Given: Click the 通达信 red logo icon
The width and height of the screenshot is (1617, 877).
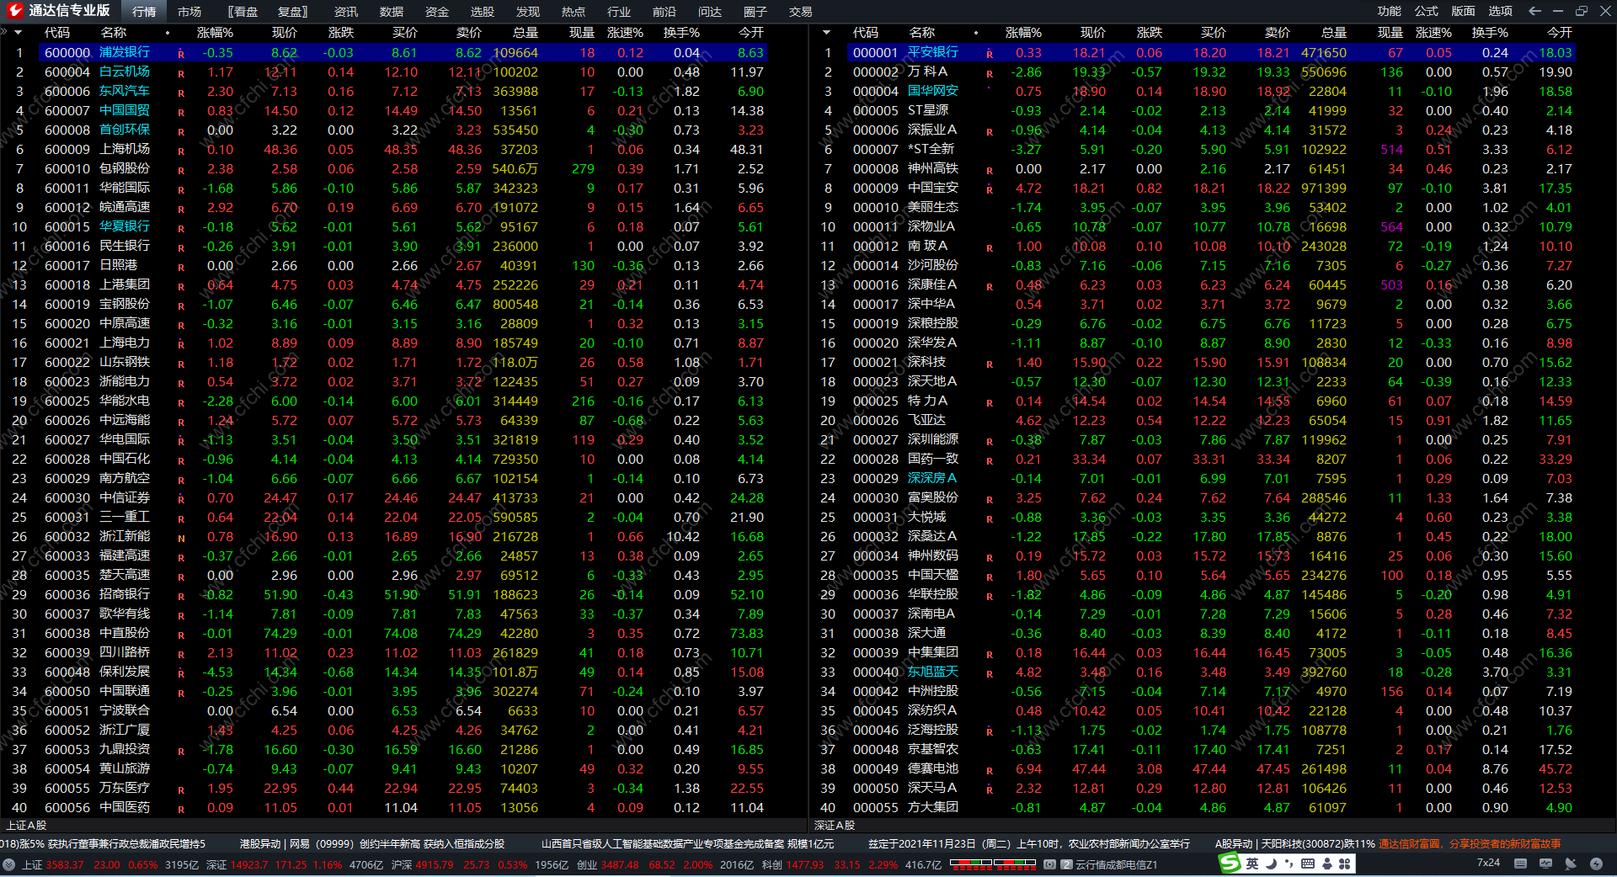Looking at the screenshot, I should [14, 11].
